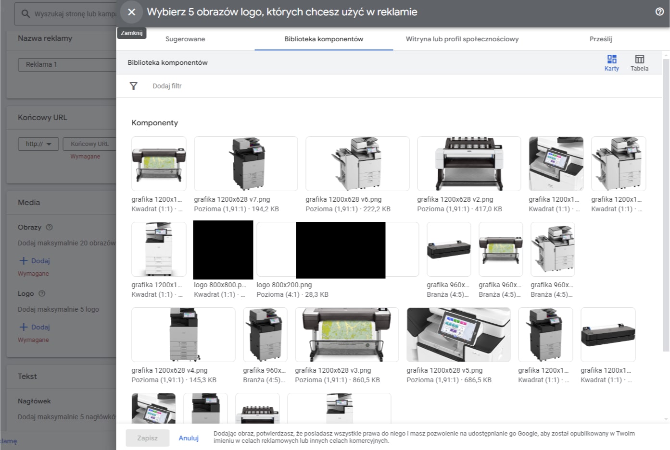
Task: Click the Reklama 1 name field
Action: click(67, 64)
